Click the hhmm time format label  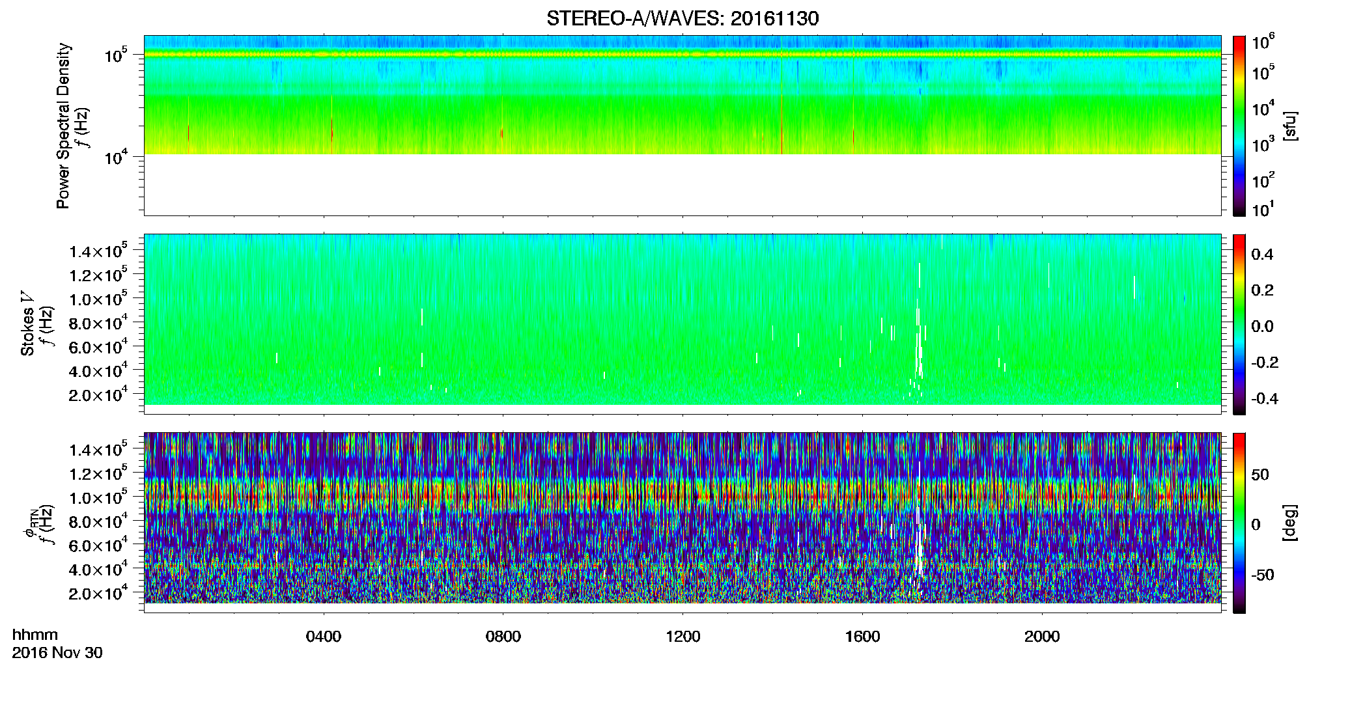(x=35, y=635)
